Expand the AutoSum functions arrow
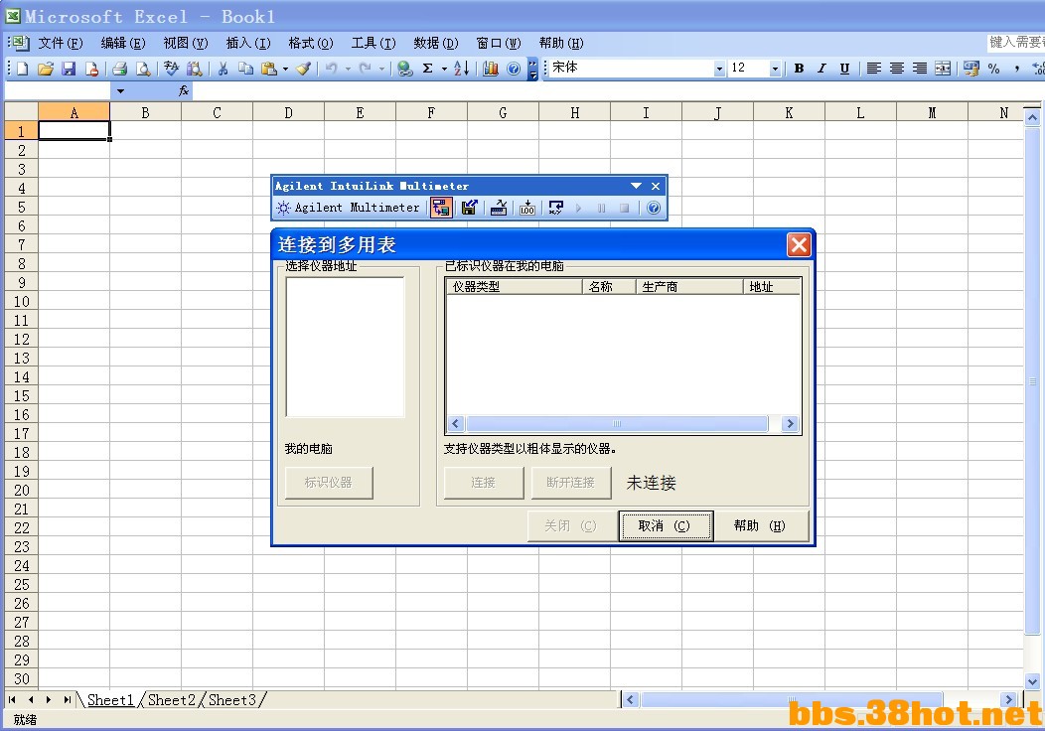The height and width of the screenshot is (731, 1045). pyautogui.click(x=444, y=69)
